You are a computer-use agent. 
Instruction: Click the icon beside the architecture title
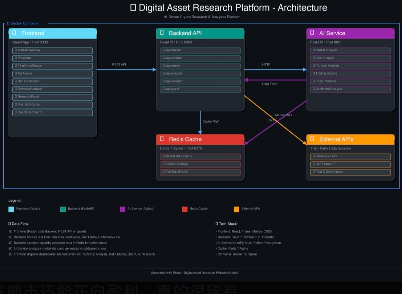(x=133, y=8)
